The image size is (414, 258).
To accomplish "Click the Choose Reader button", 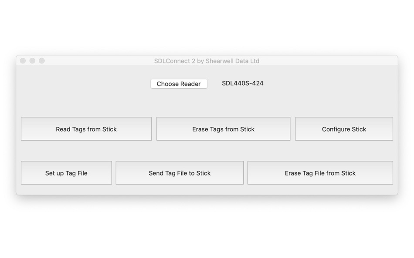I will coord(179,84).
